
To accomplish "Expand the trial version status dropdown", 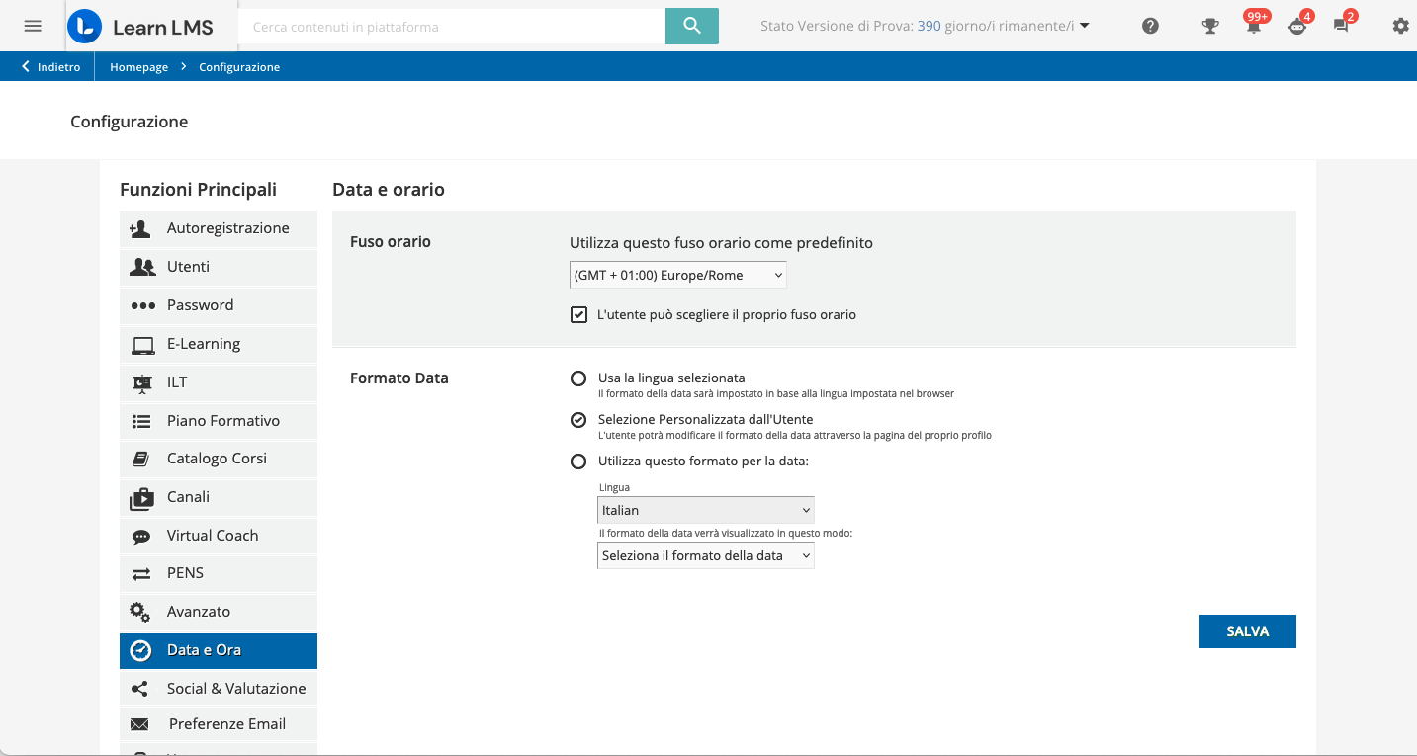I will pyautogui.click(x=1085, y=26).
